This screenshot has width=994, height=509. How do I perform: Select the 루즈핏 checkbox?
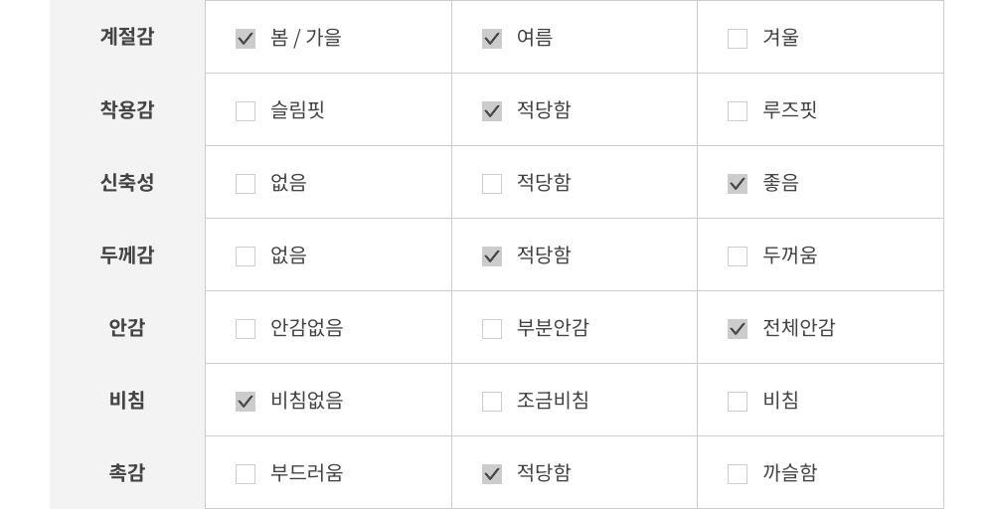click(x=738, y=111)
